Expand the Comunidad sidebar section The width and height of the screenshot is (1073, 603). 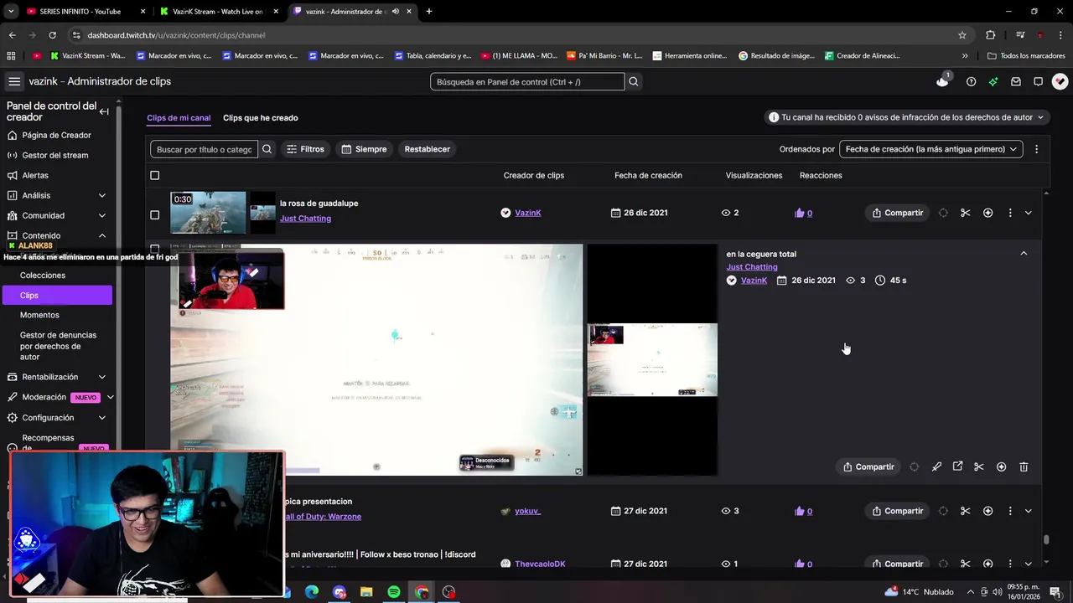pos(102,215)
